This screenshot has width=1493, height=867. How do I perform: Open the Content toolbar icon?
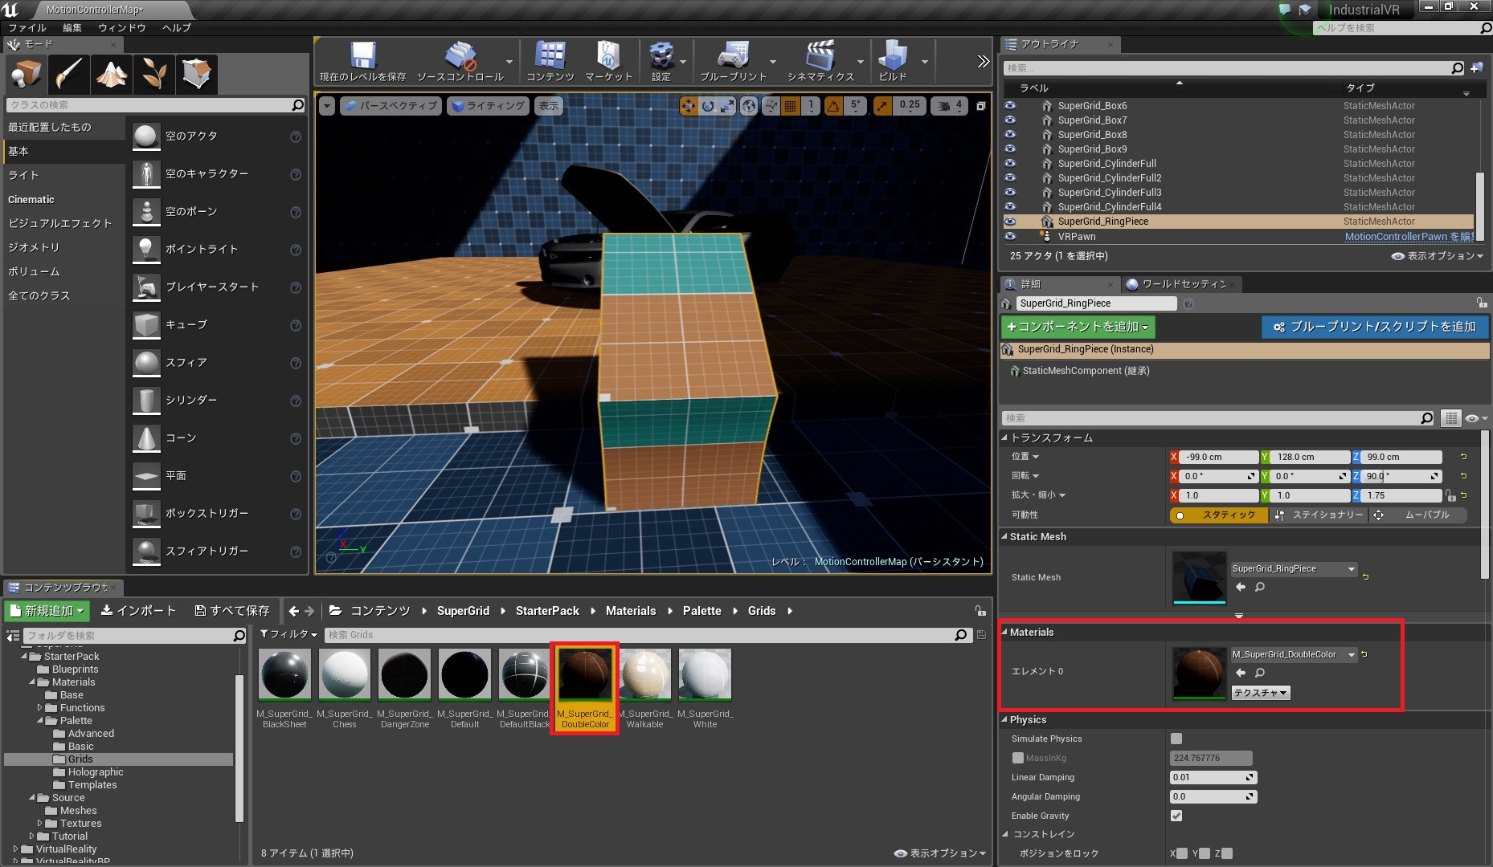[550, 56]
